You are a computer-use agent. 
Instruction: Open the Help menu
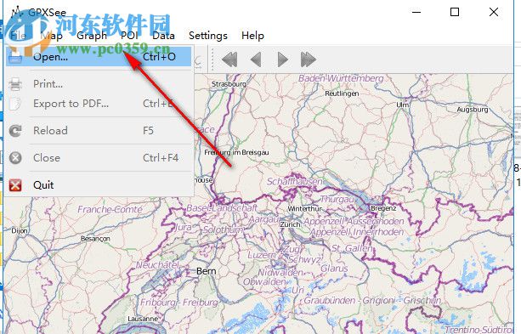252,36
